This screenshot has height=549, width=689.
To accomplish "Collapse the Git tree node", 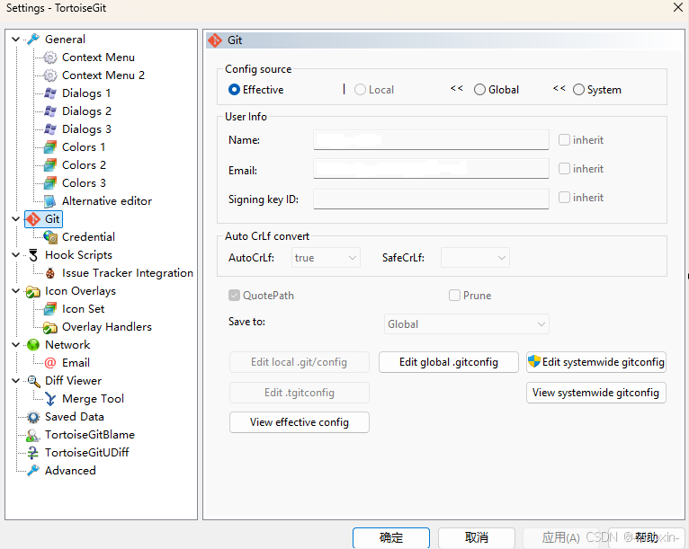I will pyautogui.click(x=16, y=219).
